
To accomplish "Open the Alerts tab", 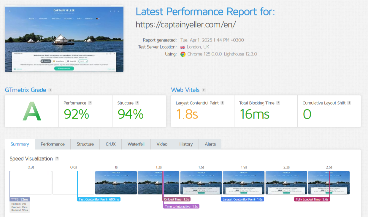I will pyautogui.click(x=210, y=144).
